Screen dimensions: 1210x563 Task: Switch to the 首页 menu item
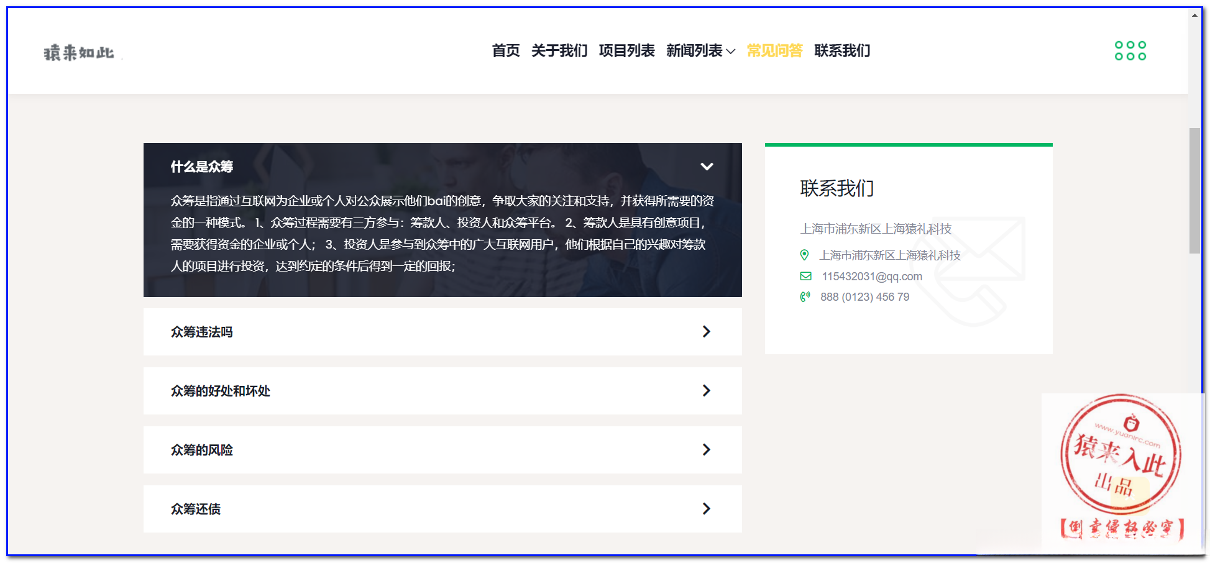point(506,51)
